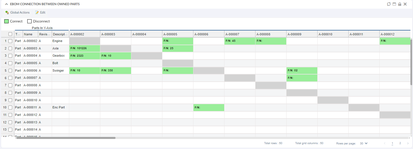Tick the checkbox for row 5 Swinger

10,70
